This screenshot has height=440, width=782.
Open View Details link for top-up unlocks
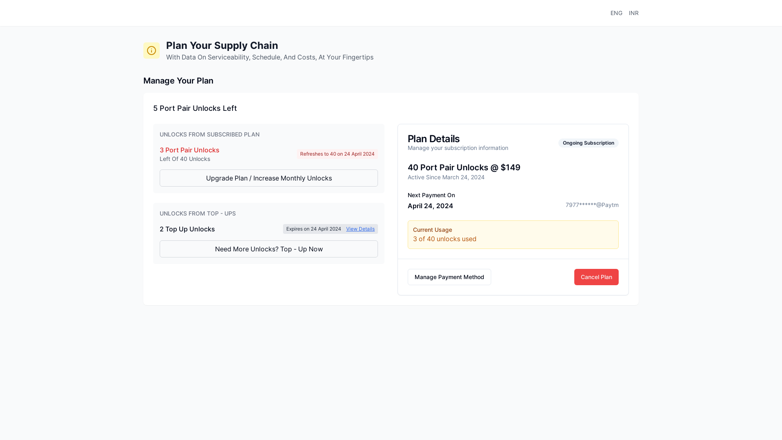pos(360,229)
